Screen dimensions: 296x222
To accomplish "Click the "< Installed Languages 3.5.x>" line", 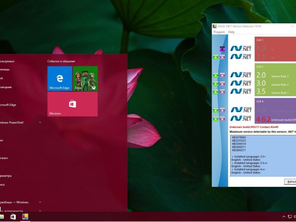I will pos(249,163).
